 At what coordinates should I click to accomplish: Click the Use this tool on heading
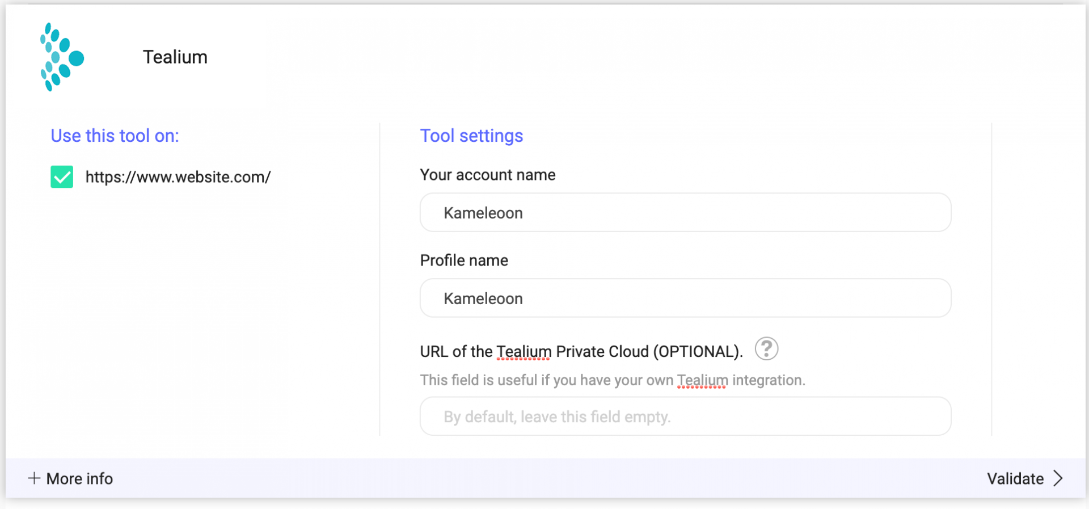pos(115,136)
